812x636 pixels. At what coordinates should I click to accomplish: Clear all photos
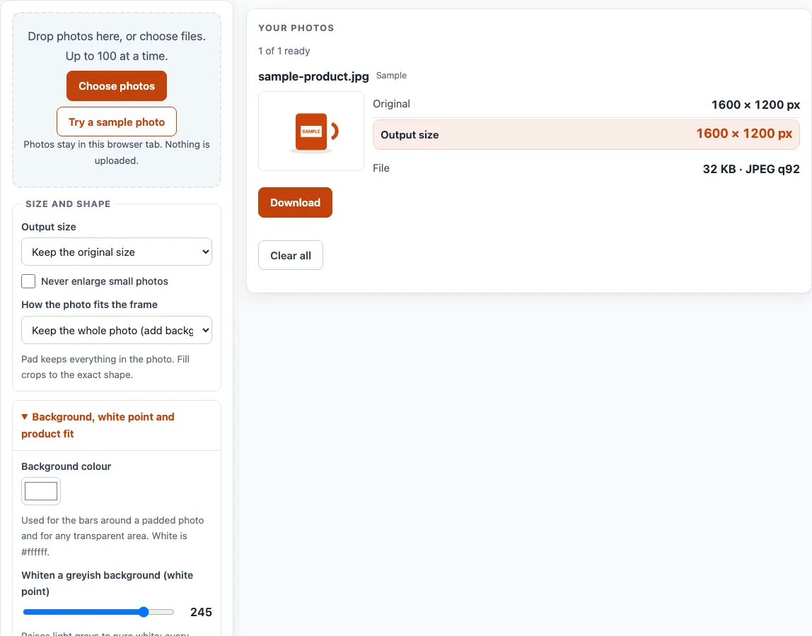tap(291, 255)
